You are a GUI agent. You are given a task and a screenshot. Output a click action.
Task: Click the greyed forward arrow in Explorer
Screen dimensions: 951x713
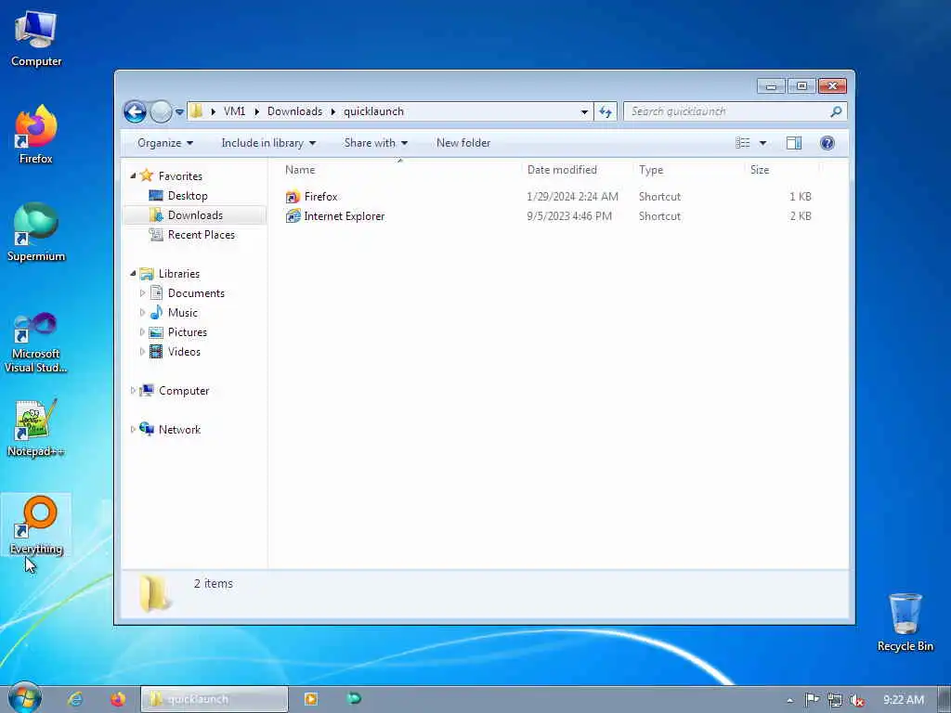click(x=161, y=111)
